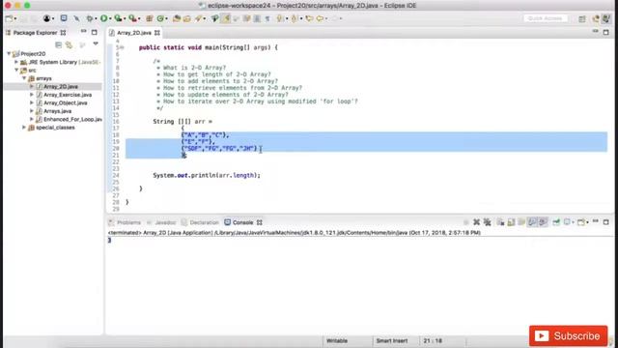The width and height of the screenshot is (618, 348).
Task: Click the save monitor icon in toolbar
Action: tap(64, 18)
